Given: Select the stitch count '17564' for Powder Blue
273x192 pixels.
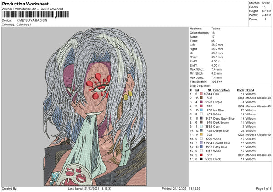Looking at the screenshot, I should 208,143.
